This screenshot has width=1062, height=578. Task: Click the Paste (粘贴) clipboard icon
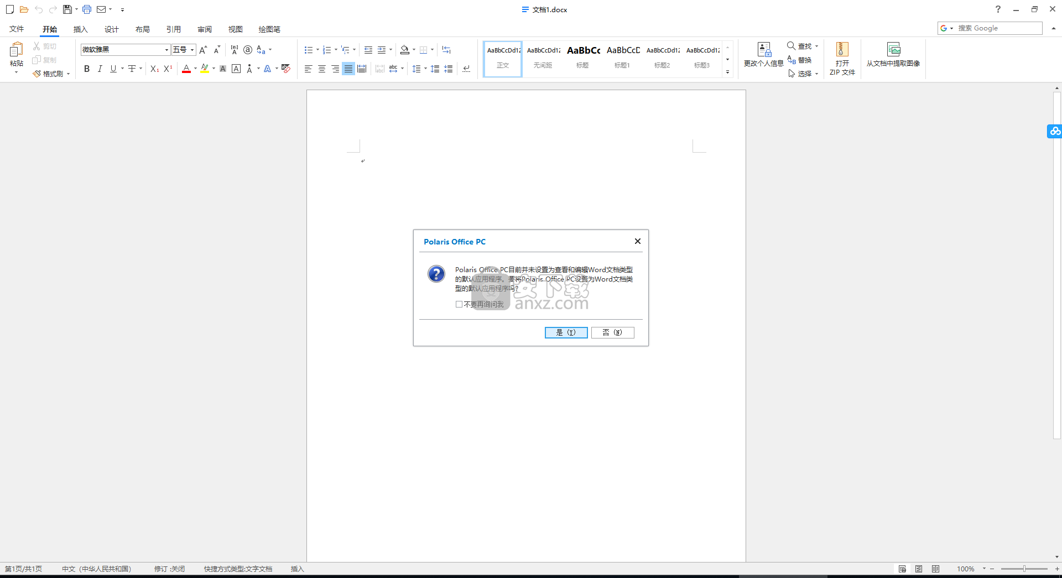pos(16,50)
